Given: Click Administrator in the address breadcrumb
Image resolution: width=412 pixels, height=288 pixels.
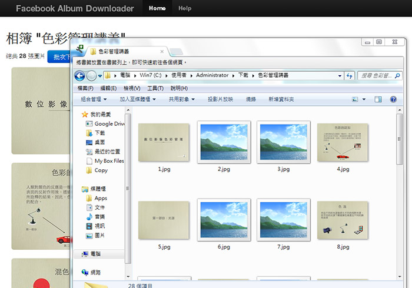Looking at the screenshot, I should [x=212, y=75].
